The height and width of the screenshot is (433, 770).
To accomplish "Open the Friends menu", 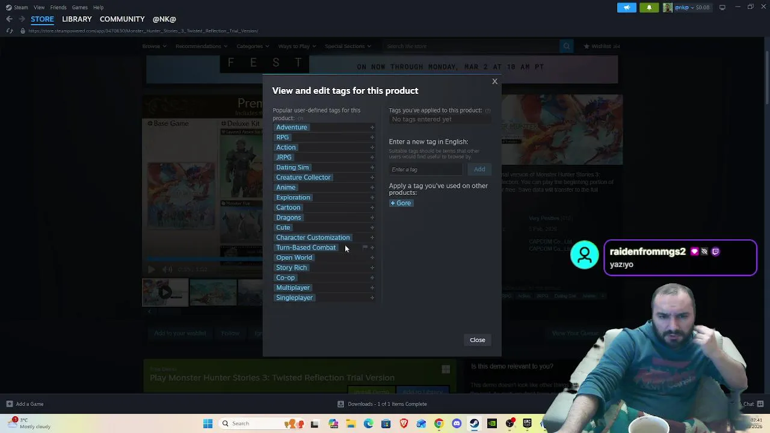I will click(x=58, y=7).
